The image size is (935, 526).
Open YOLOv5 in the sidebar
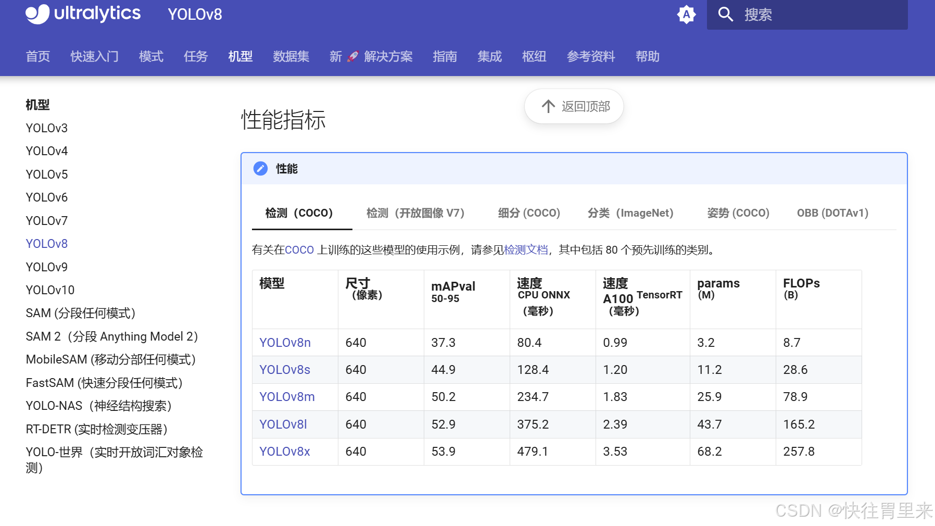(47, 174)
